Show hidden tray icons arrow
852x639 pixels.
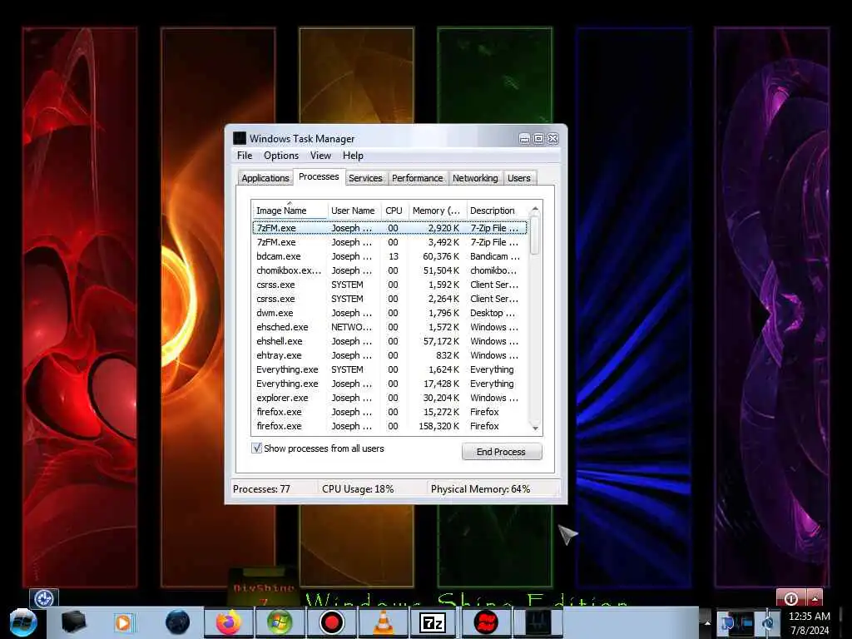click(x=707, y=622)
